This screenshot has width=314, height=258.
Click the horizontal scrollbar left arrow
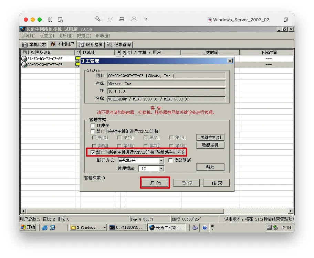[23, 211]
